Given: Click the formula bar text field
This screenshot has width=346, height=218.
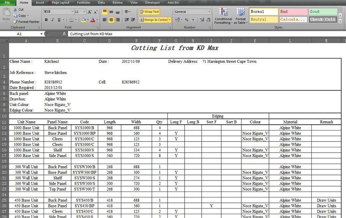Looking at the screenshot, I should [x=206, y=34].
